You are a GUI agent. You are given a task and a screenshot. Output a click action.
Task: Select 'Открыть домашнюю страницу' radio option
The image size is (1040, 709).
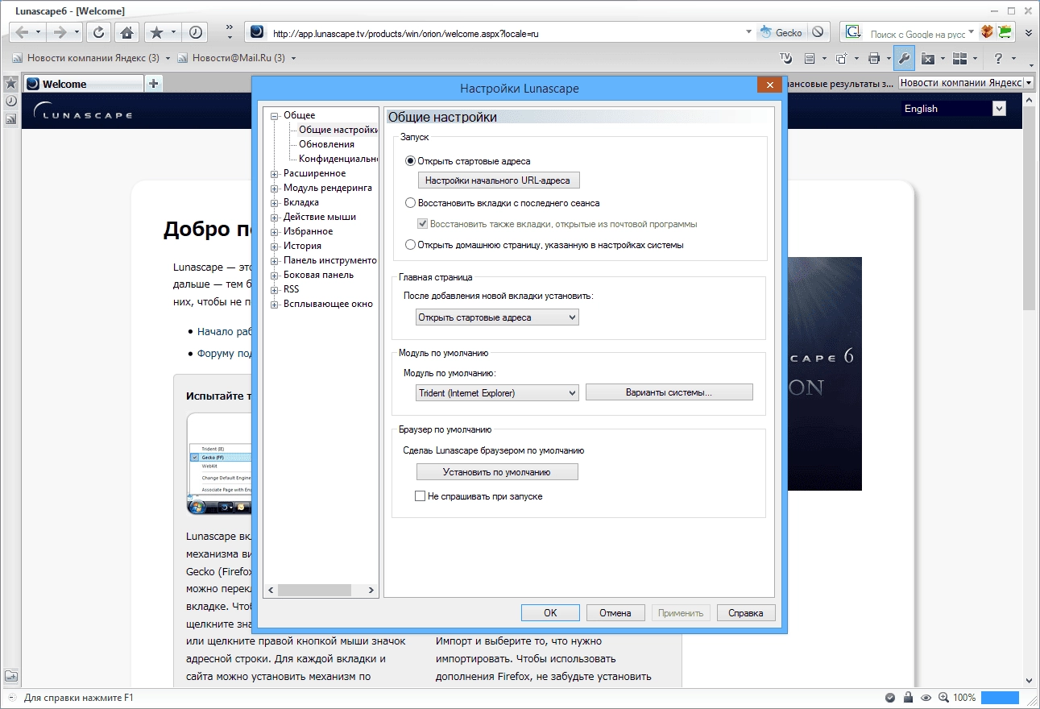[x=411, y=245]
